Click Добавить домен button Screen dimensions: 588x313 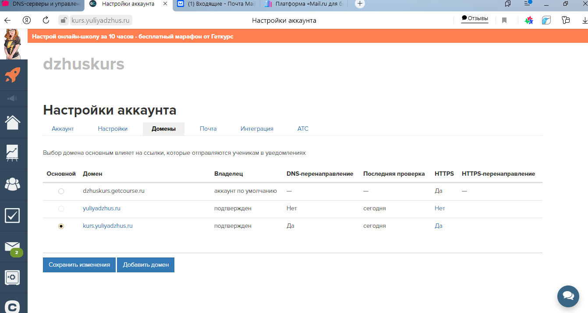pos(145,264)
